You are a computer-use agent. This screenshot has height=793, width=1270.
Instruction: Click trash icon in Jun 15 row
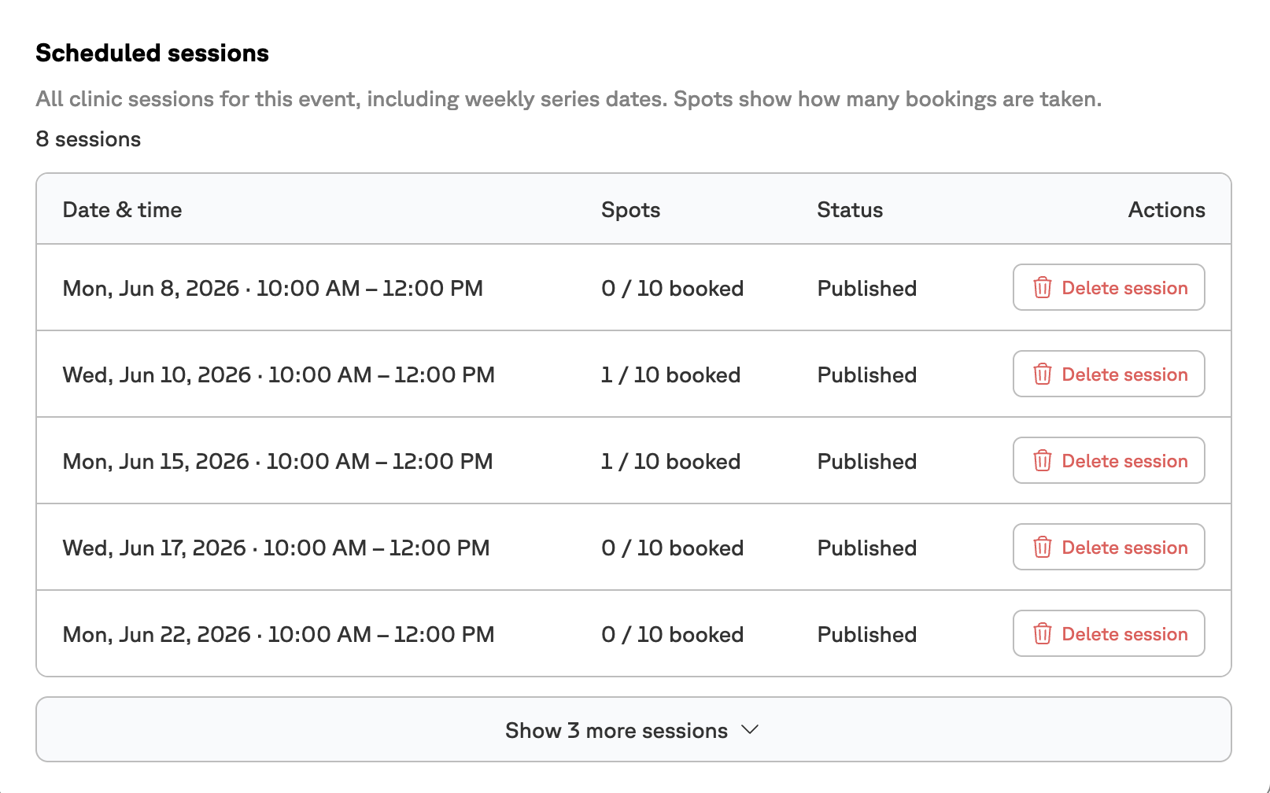point(1042,461)
